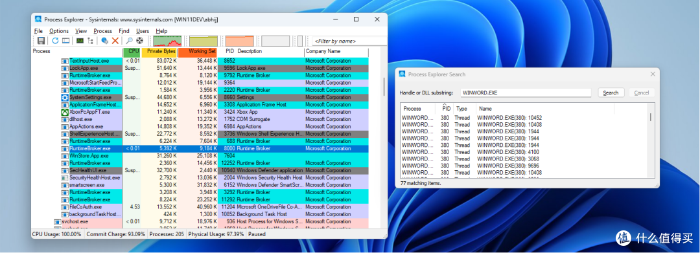Screen dimensions: 700x253
Task: Sort by the CPU column header
Action: point(132,51)
